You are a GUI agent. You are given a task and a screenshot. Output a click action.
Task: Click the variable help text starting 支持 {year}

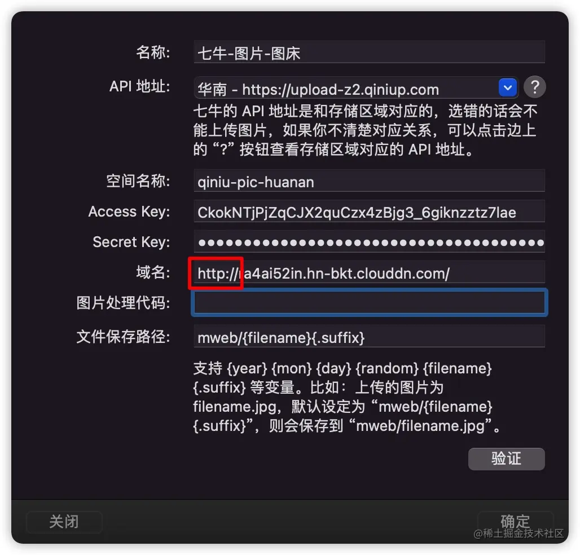pos(346,397)
